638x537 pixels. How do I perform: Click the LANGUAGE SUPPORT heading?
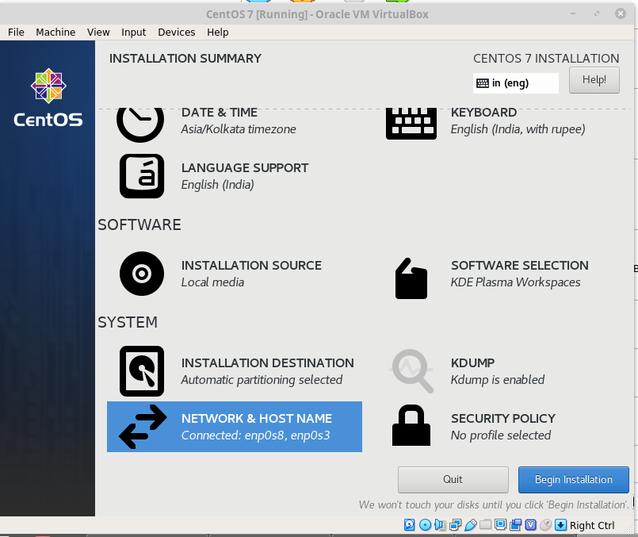(x=245, y=167)
